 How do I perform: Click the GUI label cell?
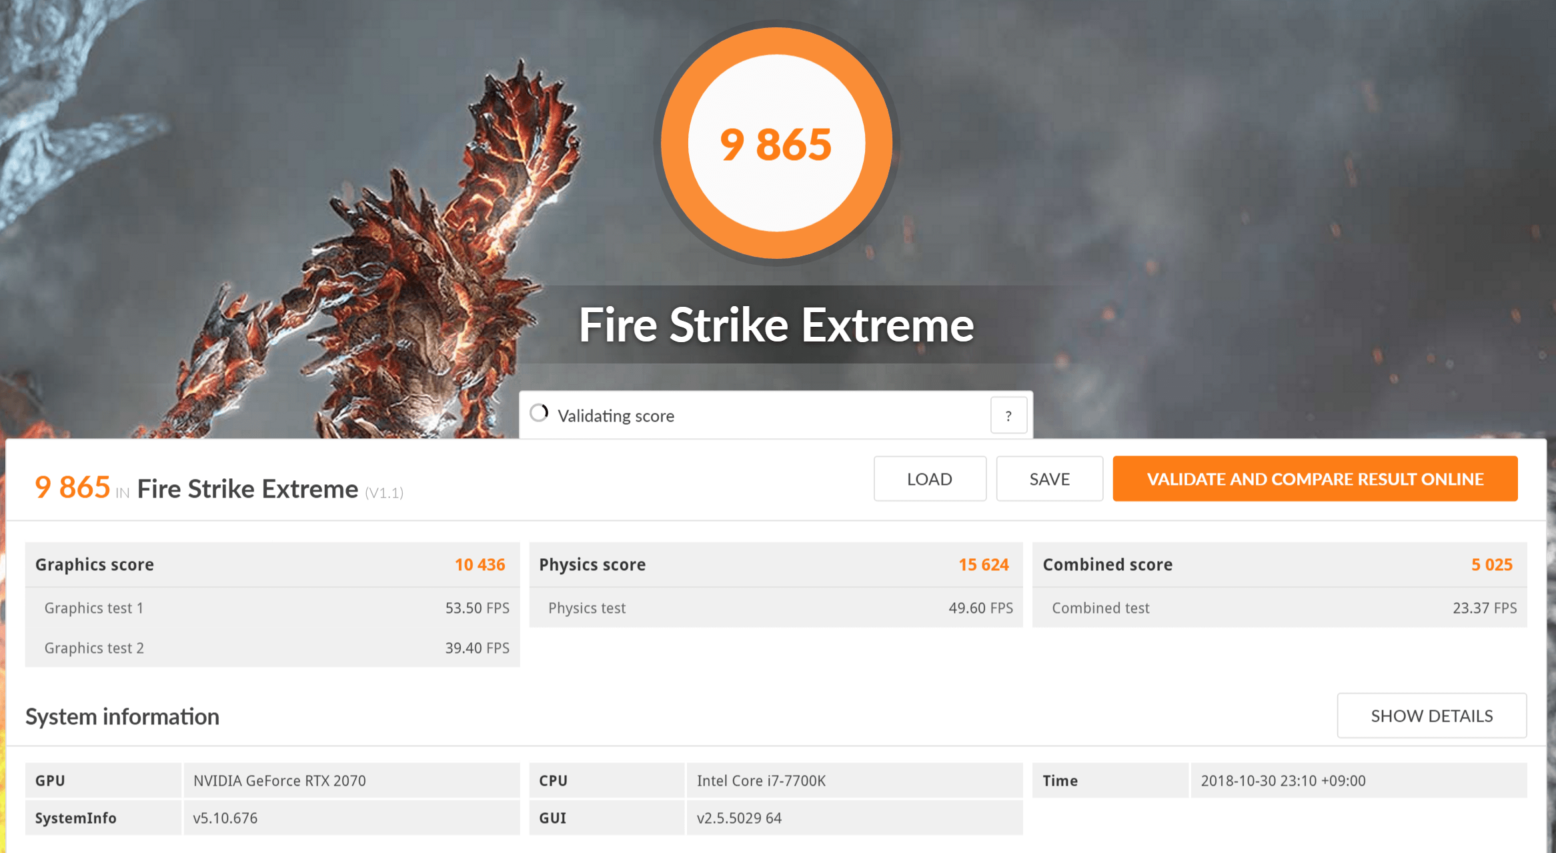pos(607,818)
